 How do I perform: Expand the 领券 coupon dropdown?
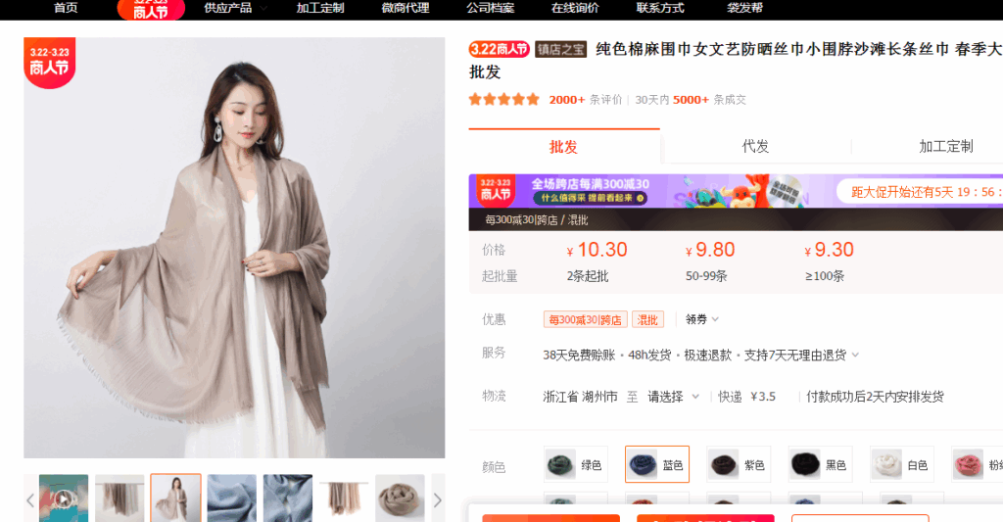(701, 319)
